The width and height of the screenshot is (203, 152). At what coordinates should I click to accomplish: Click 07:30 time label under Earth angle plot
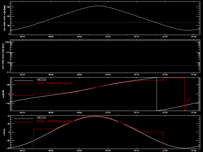click(165, 37)
